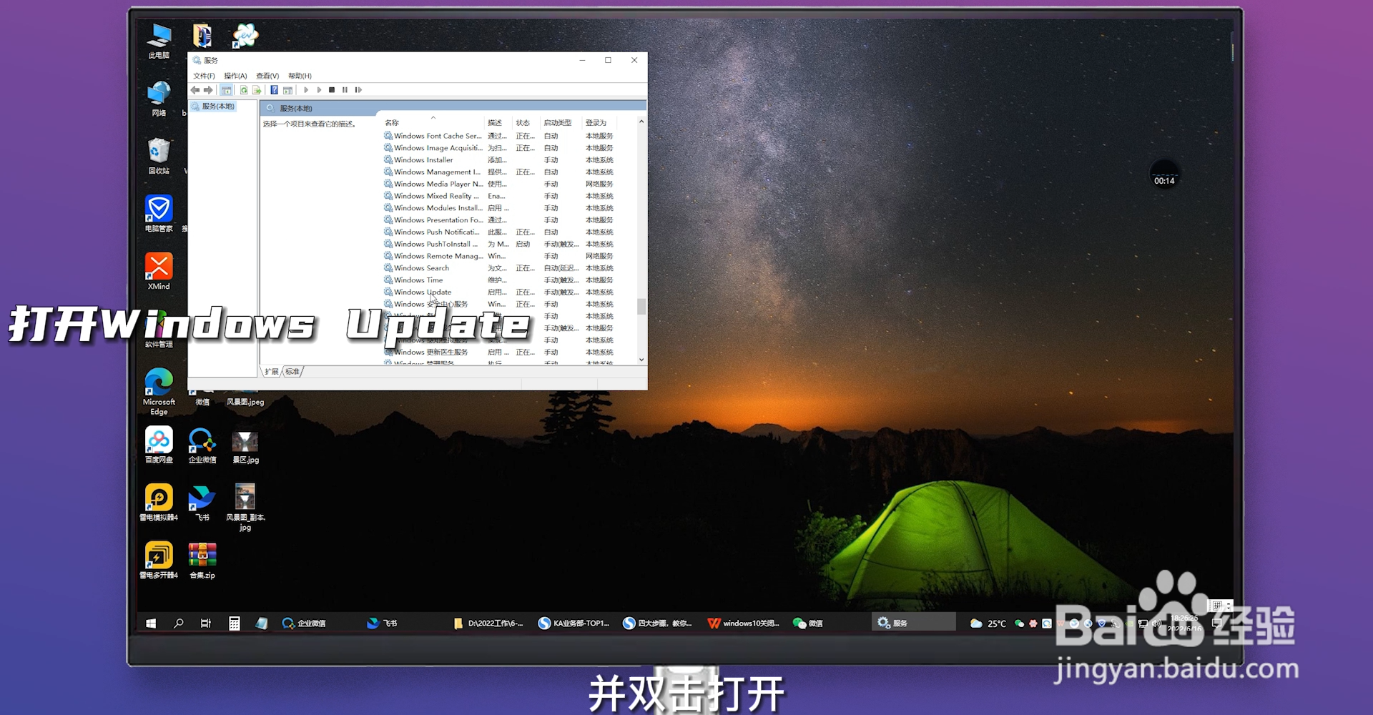Open 网络 desktop icon
Viewport: 1373px width, 715px height.
(159, 99)
